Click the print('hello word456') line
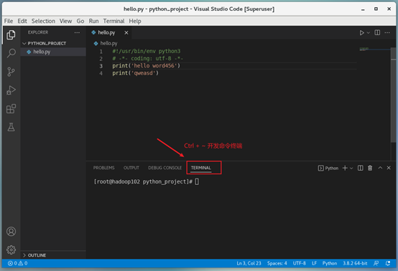The image size is (398, 271). click(x=146, y=66)
